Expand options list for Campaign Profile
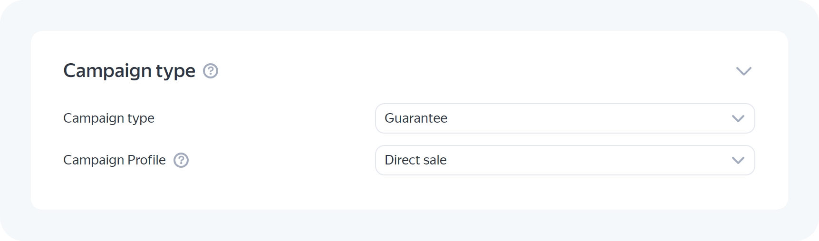The height and width of the screenshot is (241, 819). pos(565,160)
